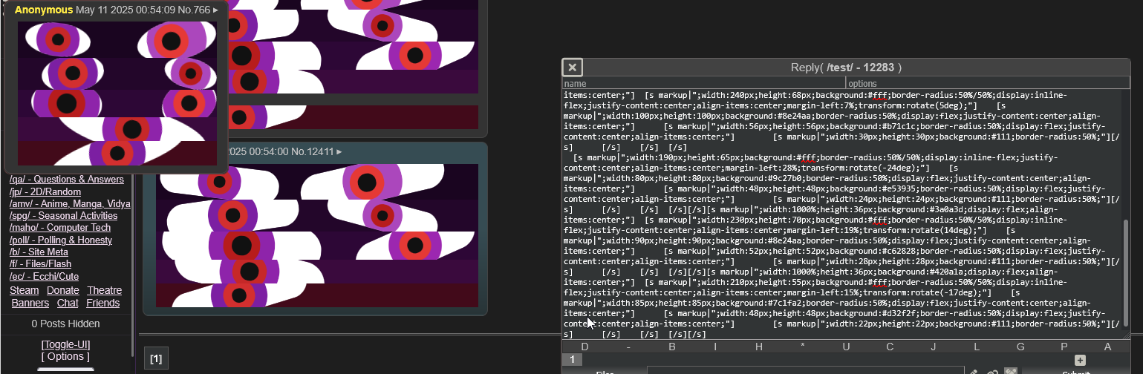Open the /jp/ 2D/Random board
Image resolution: width=1143 pixels, height=374 pixels.
pos(45,192)
